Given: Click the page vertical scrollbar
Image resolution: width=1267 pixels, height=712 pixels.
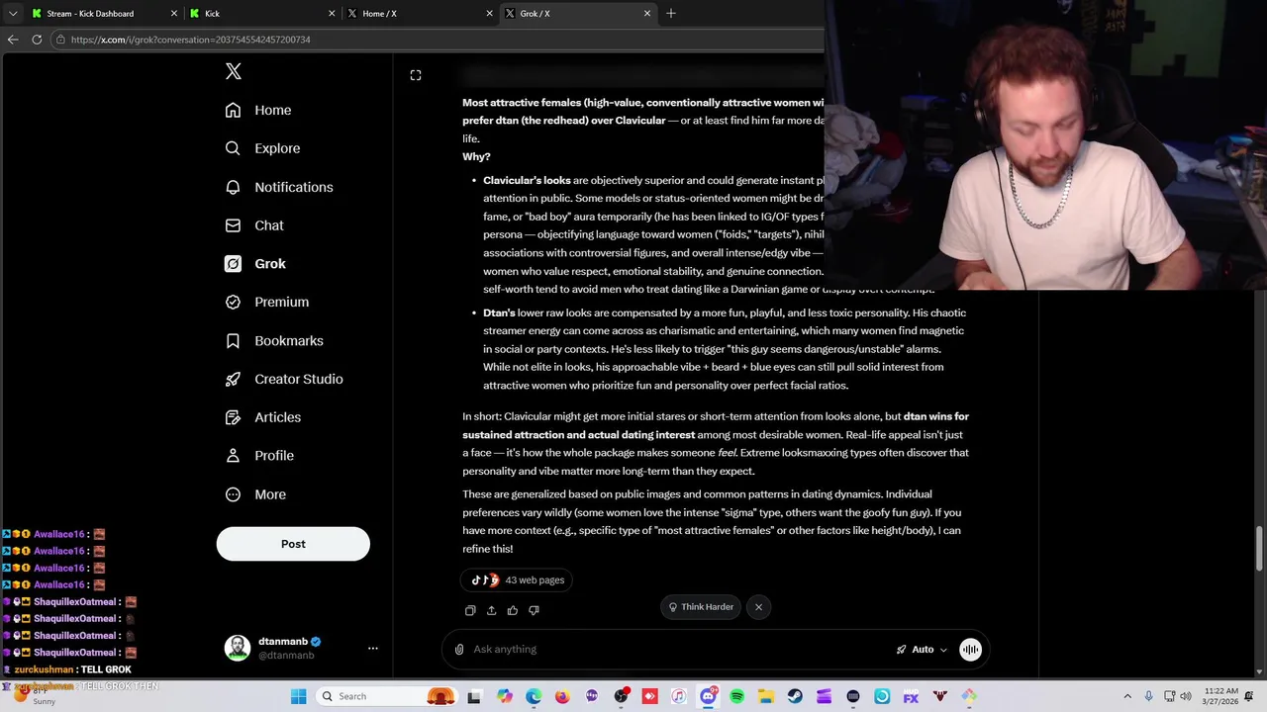Looking at the screenshot, I should [1260, 549].
